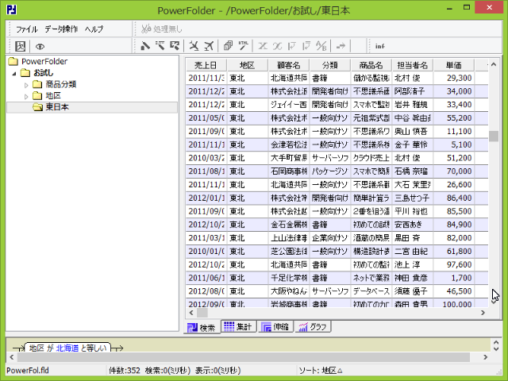The image size is (508, 381).
Task: Click the inf toolbar button
Action: tap(379, 46)
